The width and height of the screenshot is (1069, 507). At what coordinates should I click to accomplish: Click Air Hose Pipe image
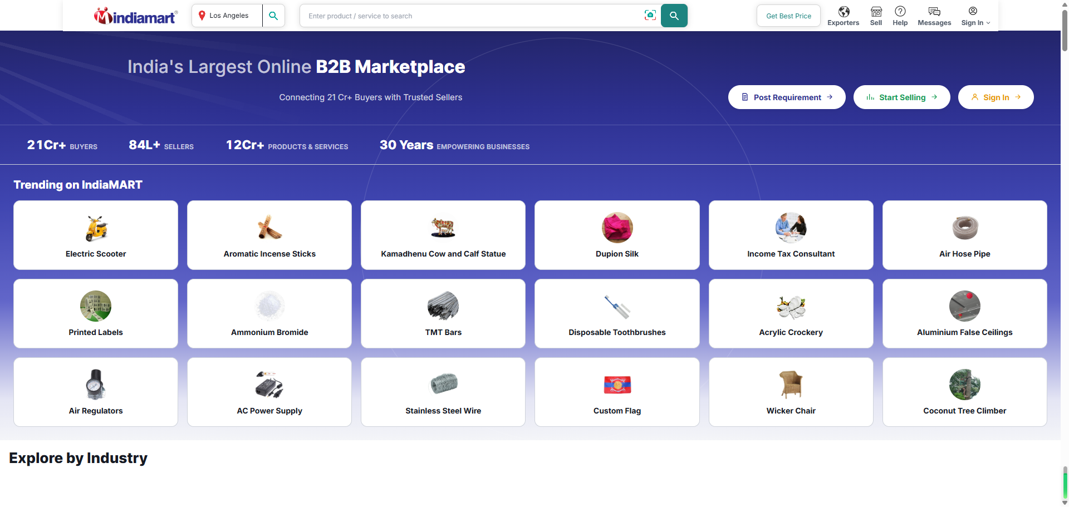tap(965, 228)
